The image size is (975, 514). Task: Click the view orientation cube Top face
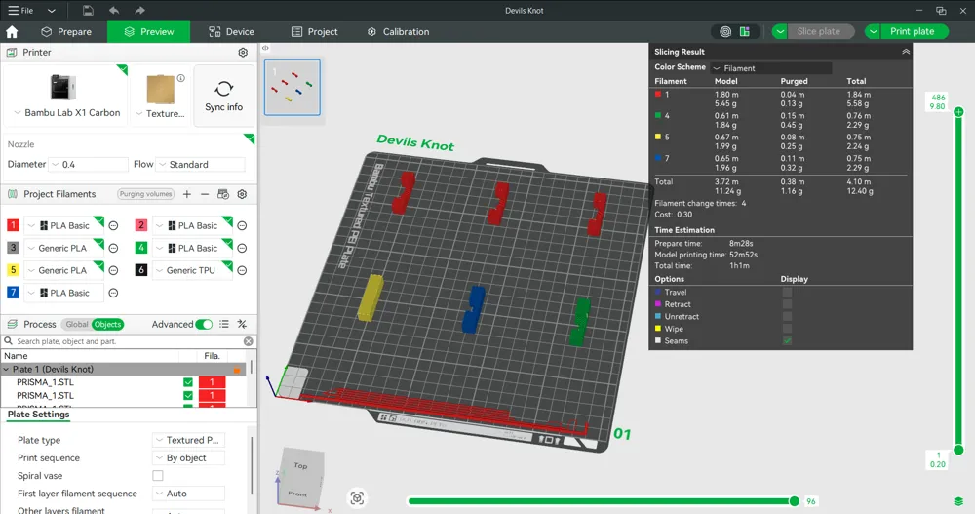click(x=301, y=465)
